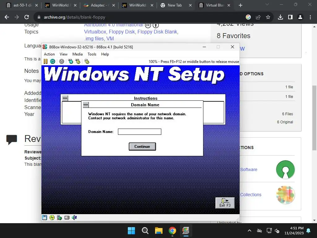Open the taskbar clock and date
Image resolution: width=317 pixels, height=238 pixels.
point(294,231)
